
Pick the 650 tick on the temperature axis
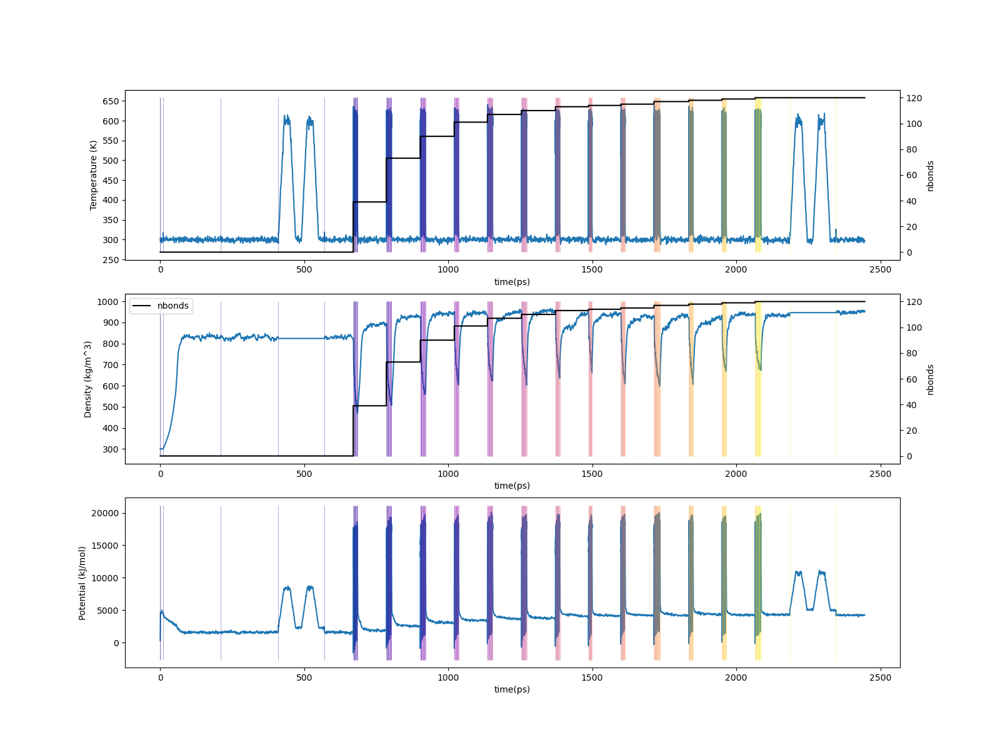111,101
